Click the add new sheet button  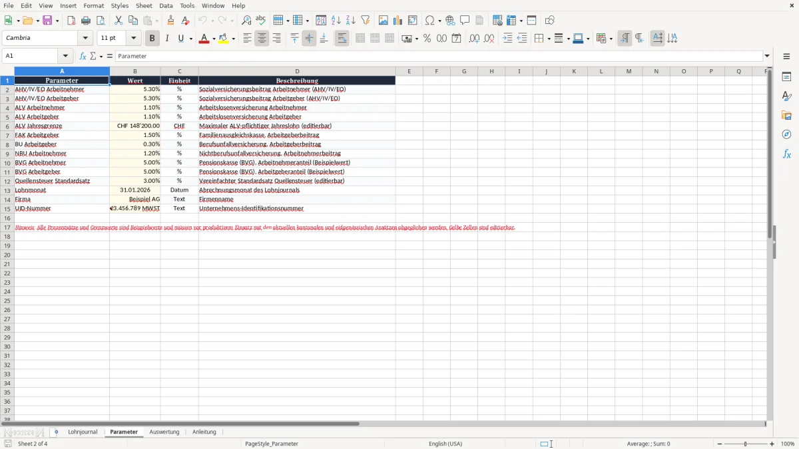click(x=56, y=432)
